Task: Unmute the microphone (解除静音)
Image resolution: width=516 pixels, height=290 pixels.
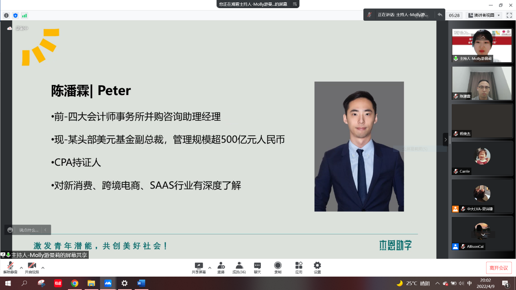Action: [10, 268]
